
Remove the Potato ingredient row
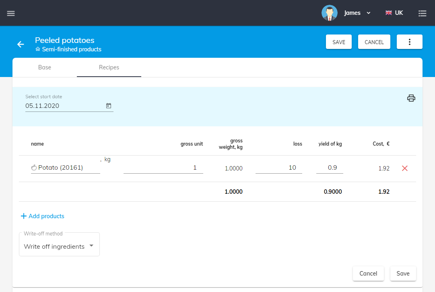(x=405, y=168)
